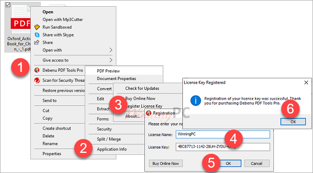This screenshot has height=173, width=313.
Task: Click the License Name input field
Action: [x=223, y=134]
